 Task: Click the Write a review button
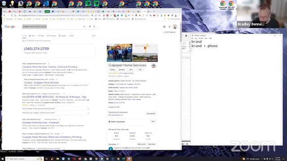(x=142, y=144)
